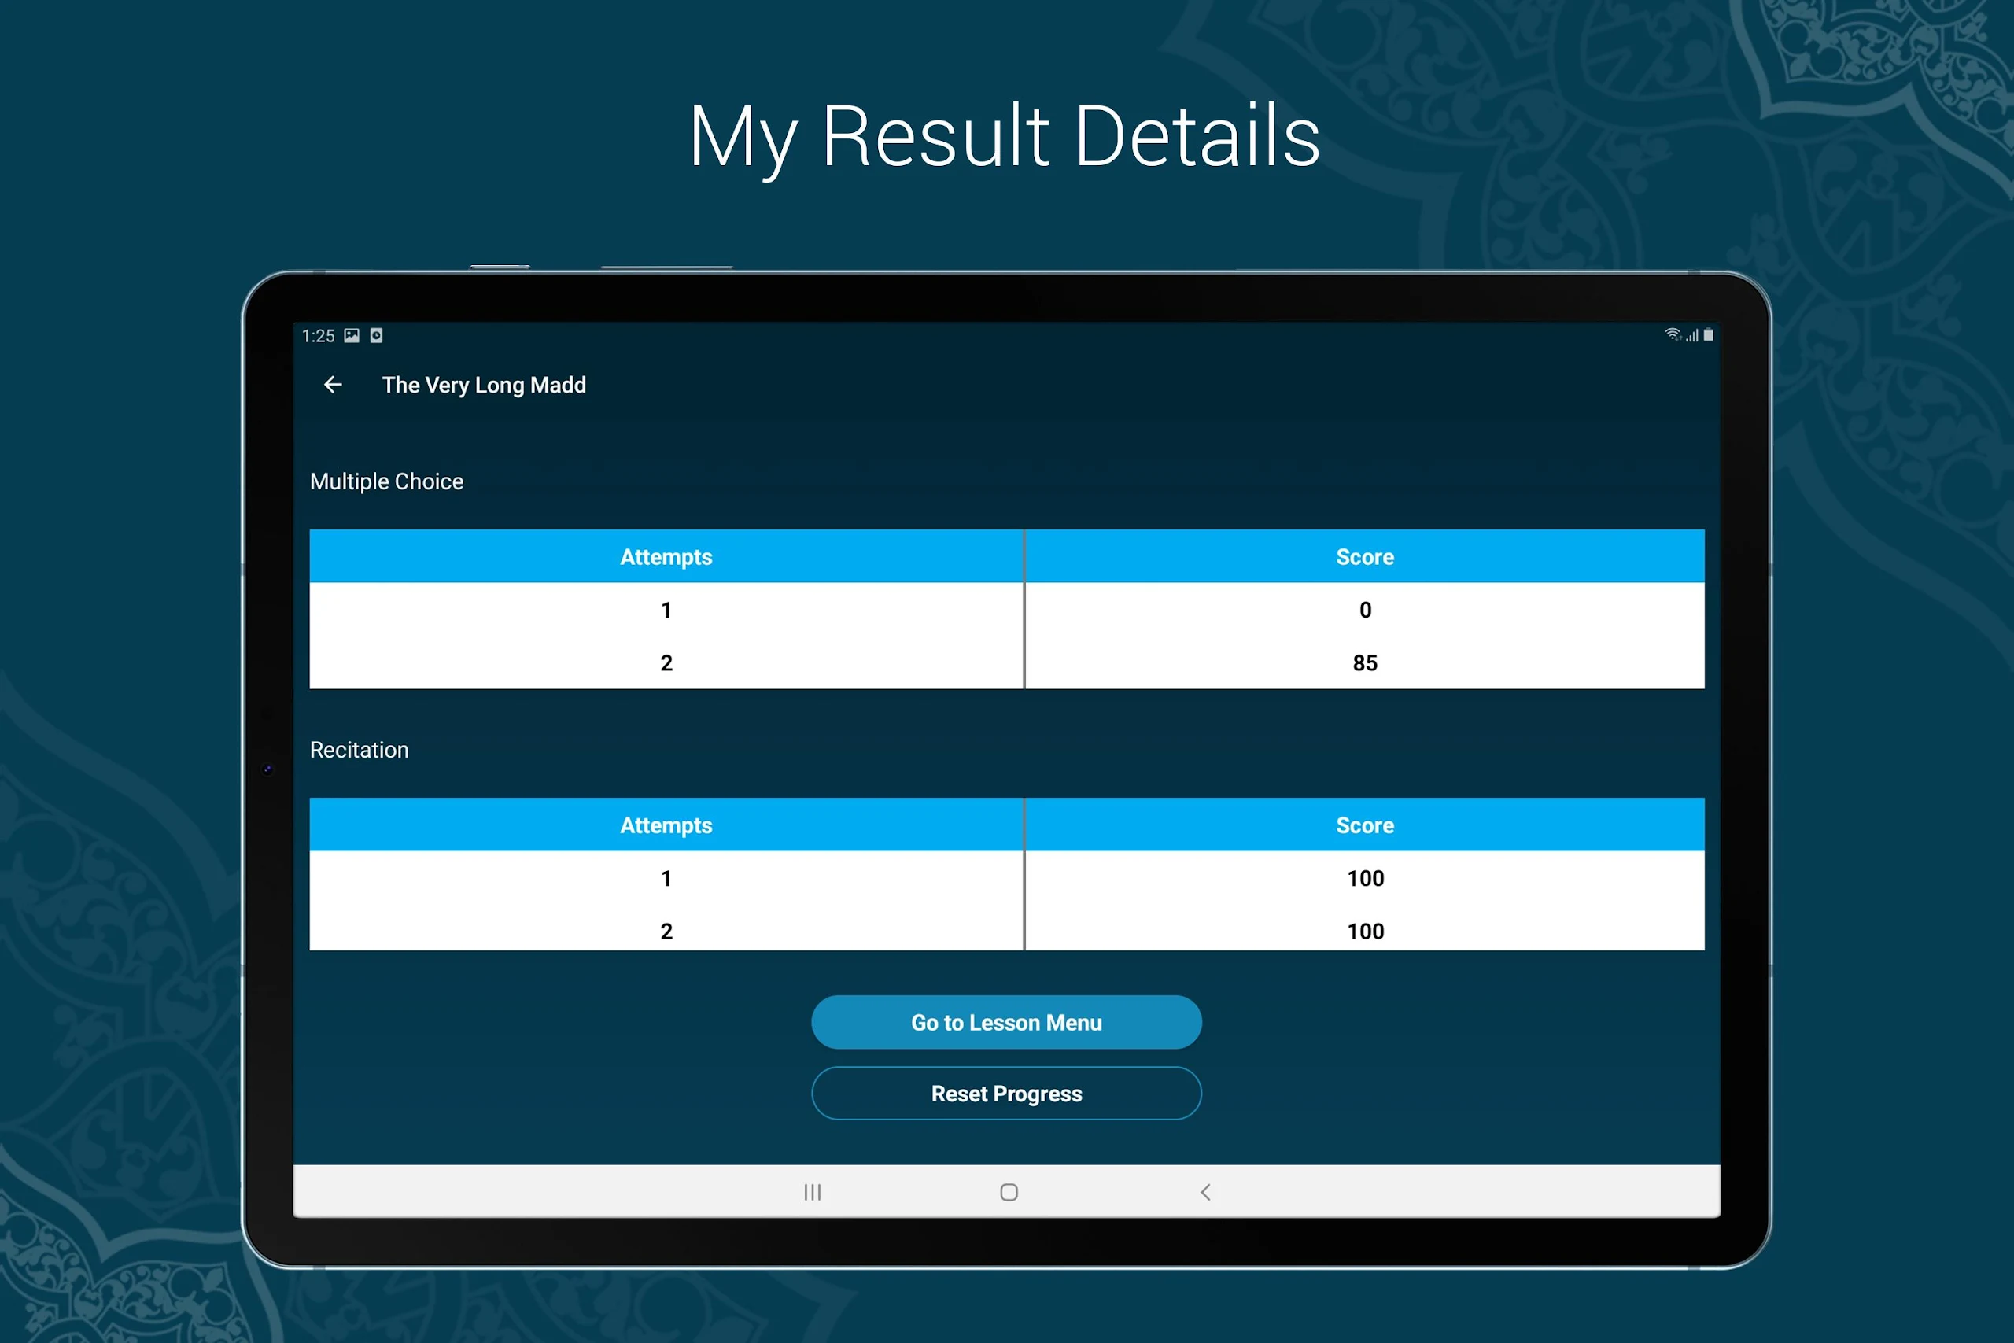Screen dimensions: 2014x1343
Task: Select the score 85 cell
Action: [x=1364, y=663]
